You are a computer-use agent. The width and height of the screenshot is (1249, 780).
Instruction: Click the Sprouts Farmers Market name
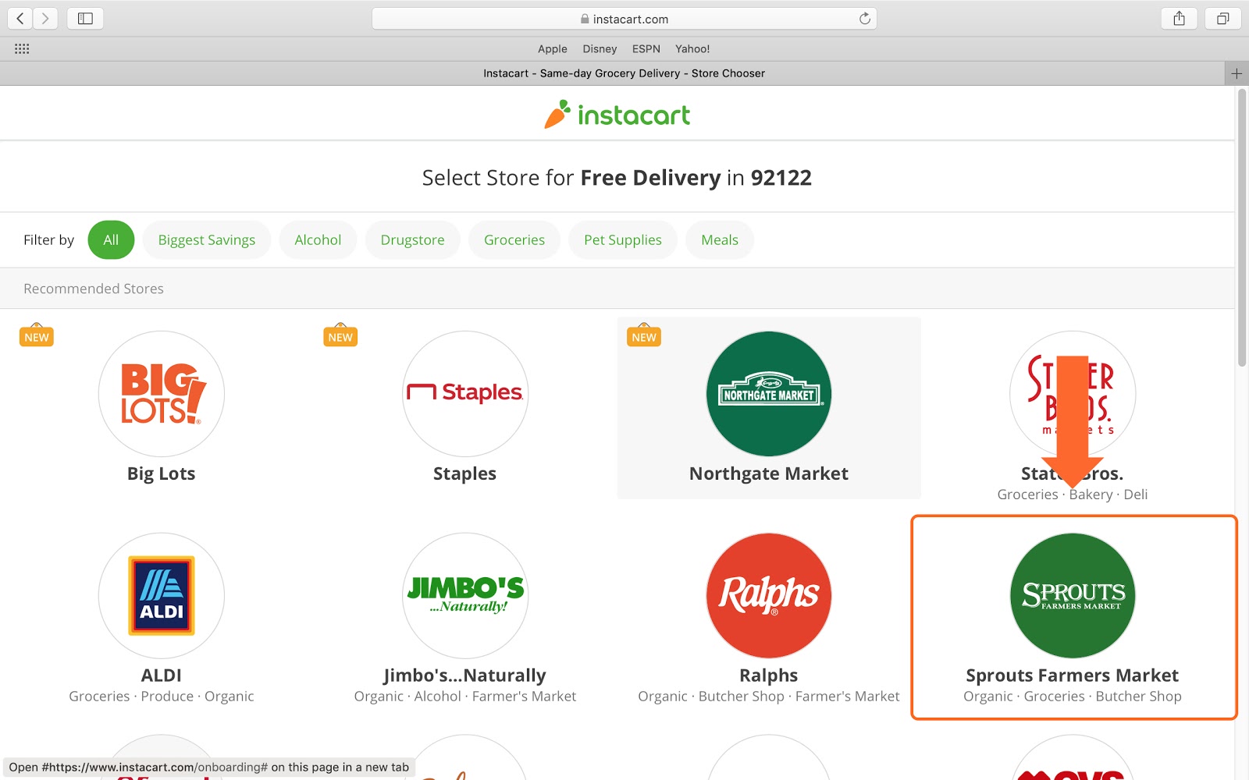(1073, 675)
